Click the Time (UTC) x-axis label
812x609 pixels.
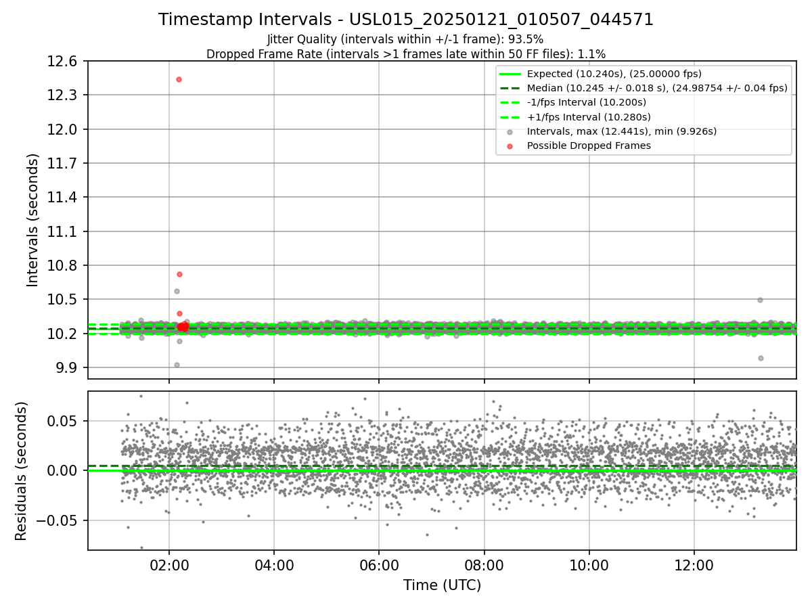(442, 585)
